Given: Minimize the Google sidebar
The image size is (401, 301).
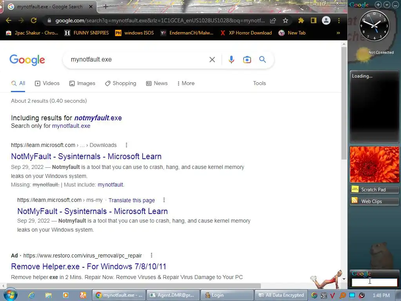Looking at the screenshot, I should (396, 5).
